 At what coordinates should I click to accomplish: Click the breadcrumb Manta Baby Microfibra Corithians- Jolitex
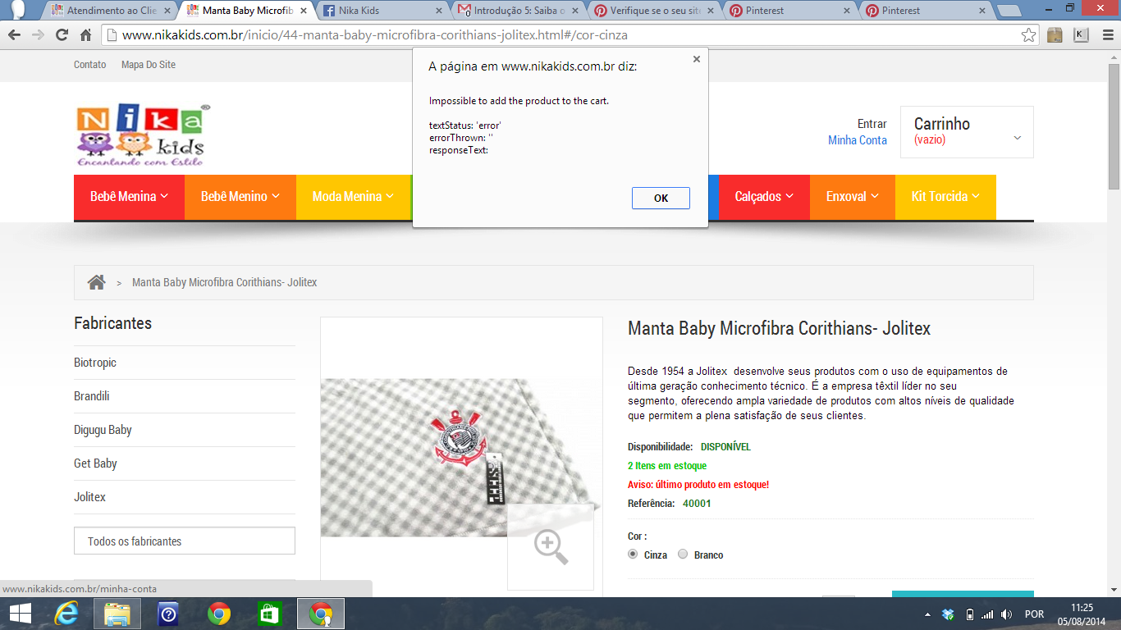224,282
